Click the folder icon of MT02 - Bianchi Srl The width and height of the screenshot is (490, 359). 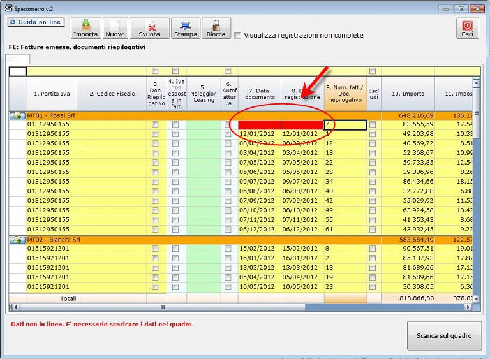coord(17,240)
